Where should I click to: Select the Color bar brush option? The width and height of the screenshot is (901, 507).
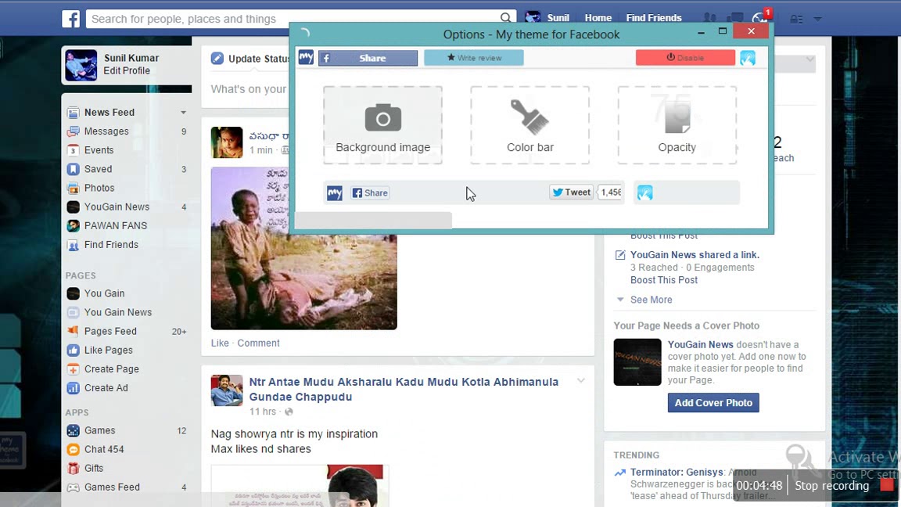pos(529,125)
